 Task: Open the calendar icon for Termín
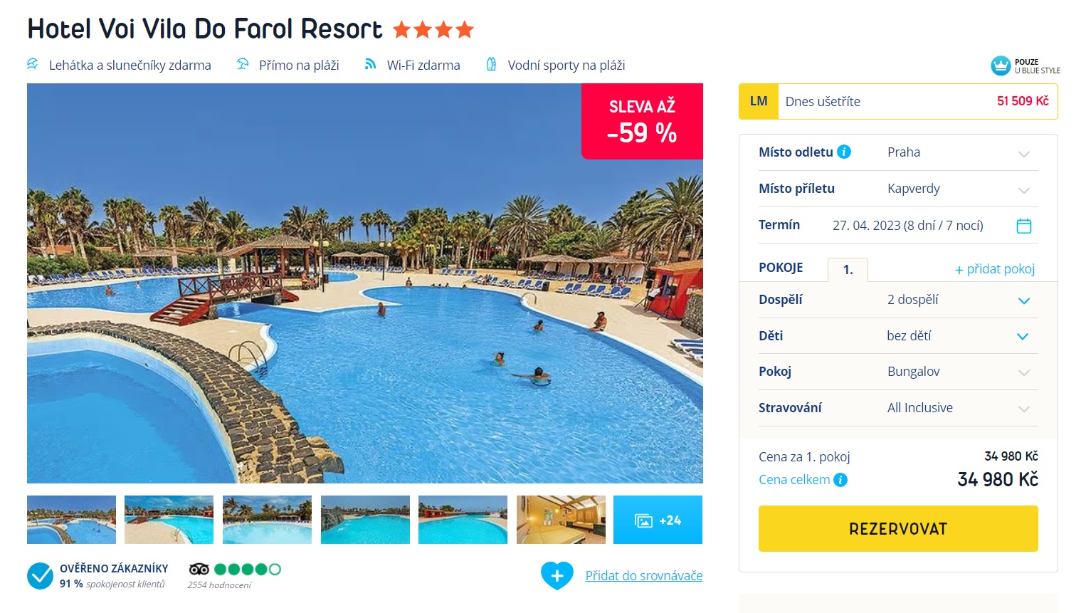pos(1024,226)
